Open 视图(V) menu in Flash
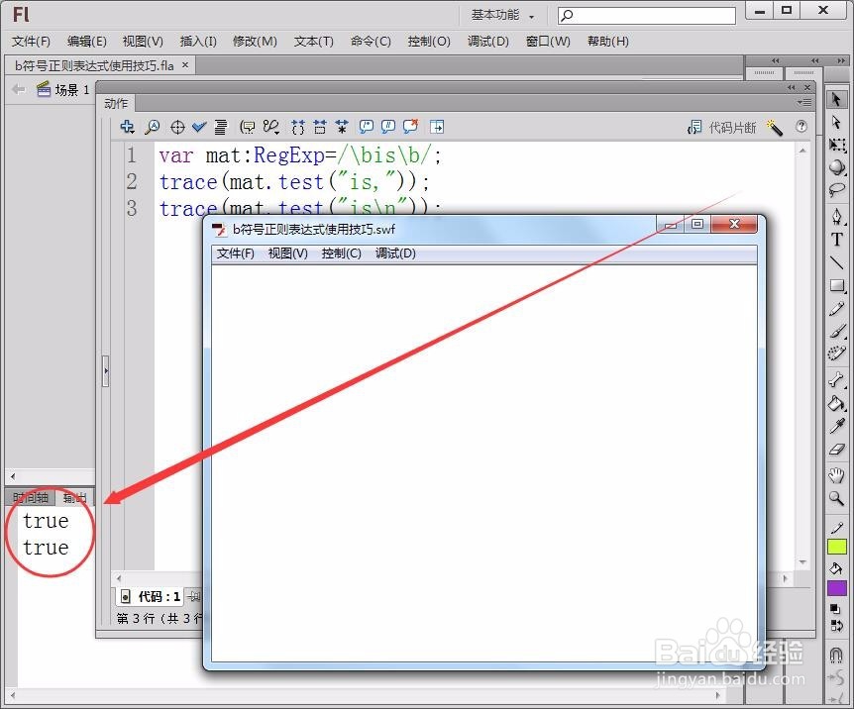The height and width of the screenshot is (709, 854). point(143,42)
